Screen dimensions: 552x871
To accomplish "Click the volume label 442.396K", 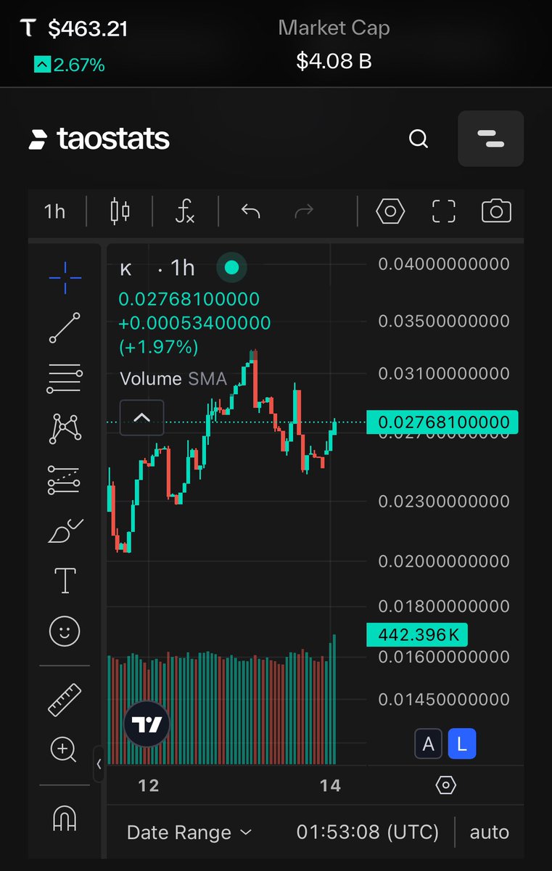I will coord(417,635).
